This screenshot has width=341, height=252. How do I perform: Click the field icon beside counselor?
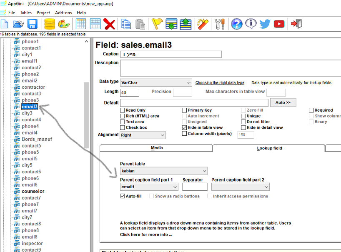click(x=17, y=191)
